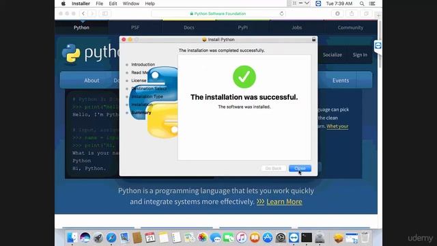Click TeamViewer icon in the menu bar
The width and height of the screenshot is (437, 246).
click(318, 3)
